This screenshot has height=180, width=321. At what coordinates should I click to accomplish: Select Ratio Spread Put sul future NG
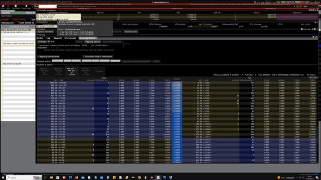tap(16, 30)
